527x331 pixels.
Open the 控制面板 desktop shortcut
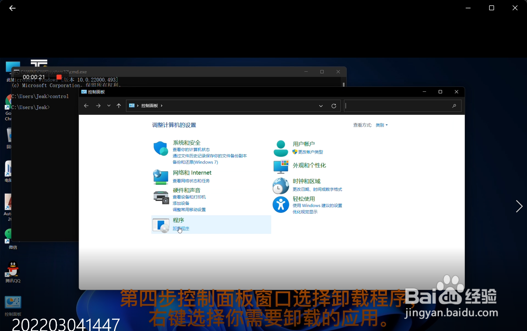coord(12,302)
